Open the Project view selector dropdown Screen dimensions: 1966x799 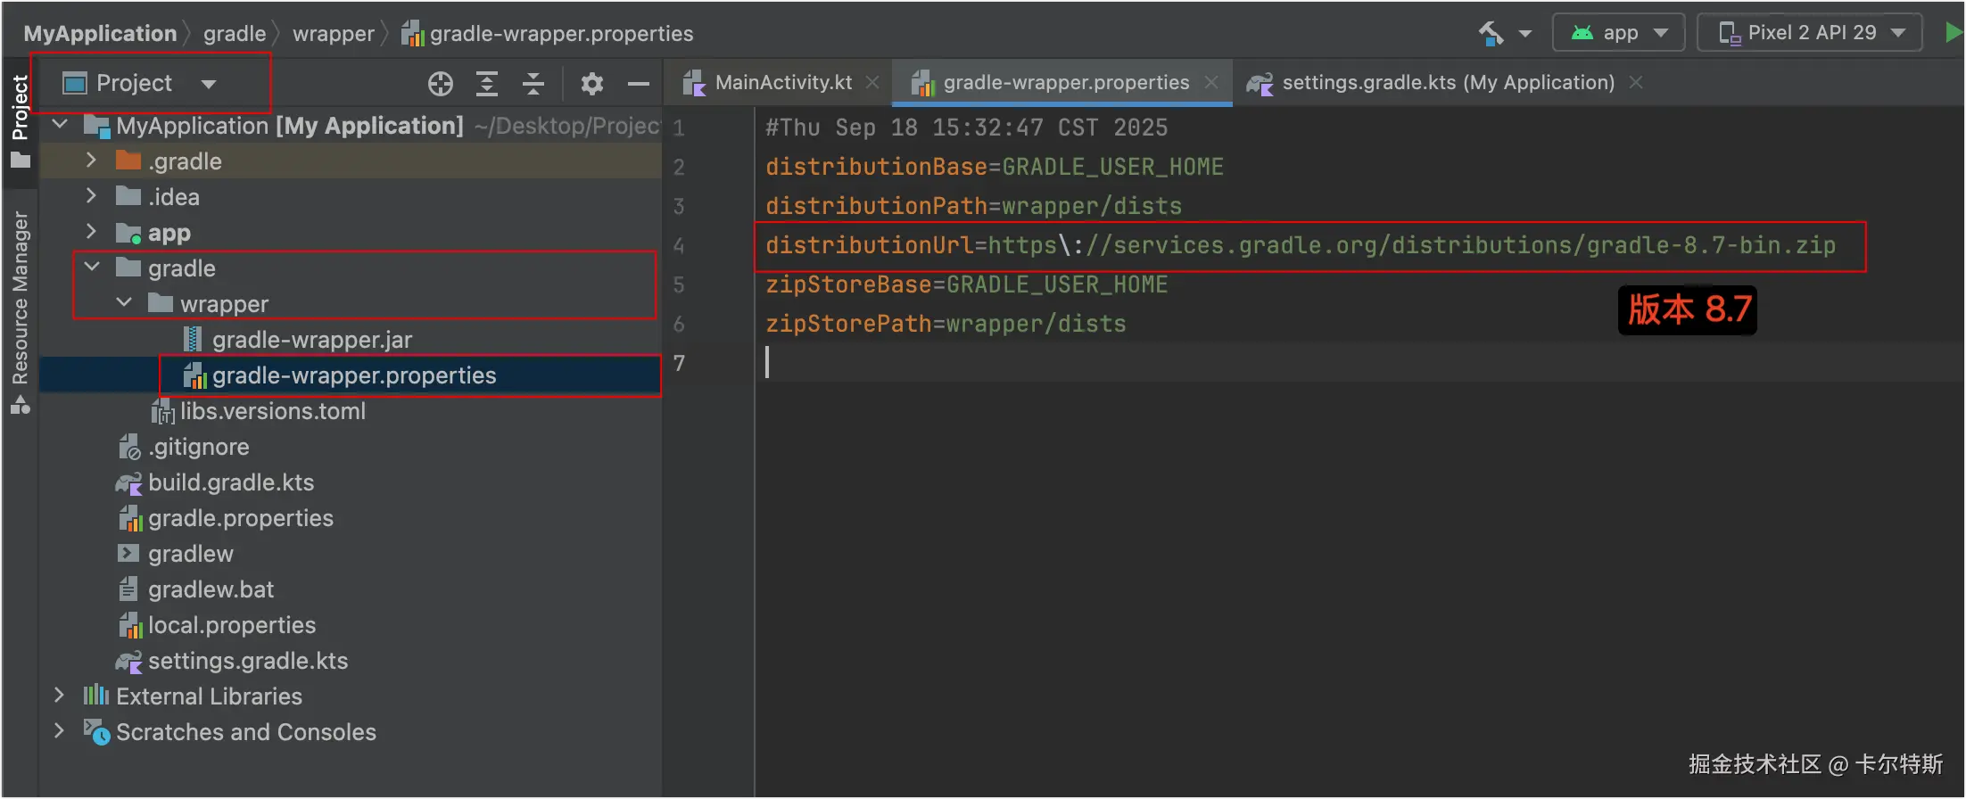click(x=140, y=83)
